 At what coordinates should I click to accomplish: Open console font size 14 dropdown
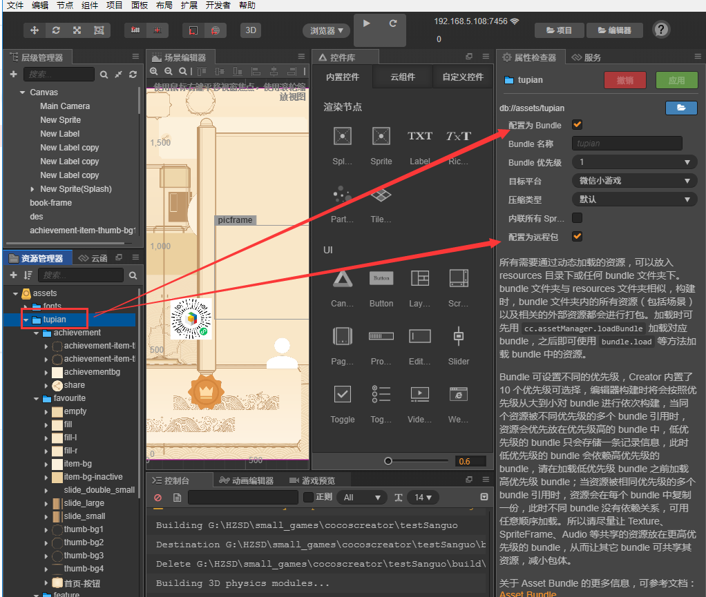point(423,497)
